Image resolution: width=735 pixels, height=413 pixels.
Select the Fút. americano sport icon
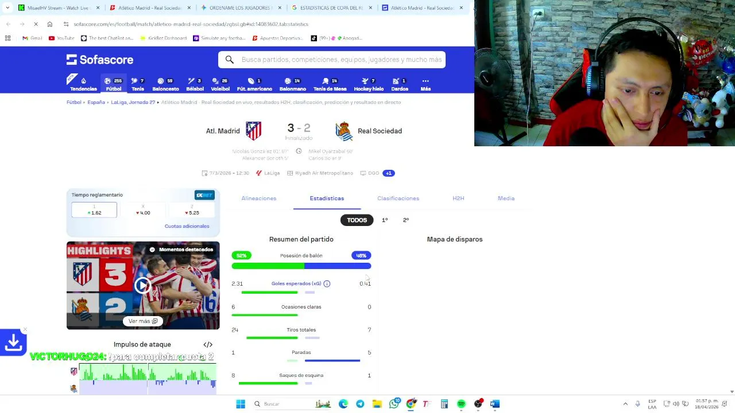tap(254, 84)
